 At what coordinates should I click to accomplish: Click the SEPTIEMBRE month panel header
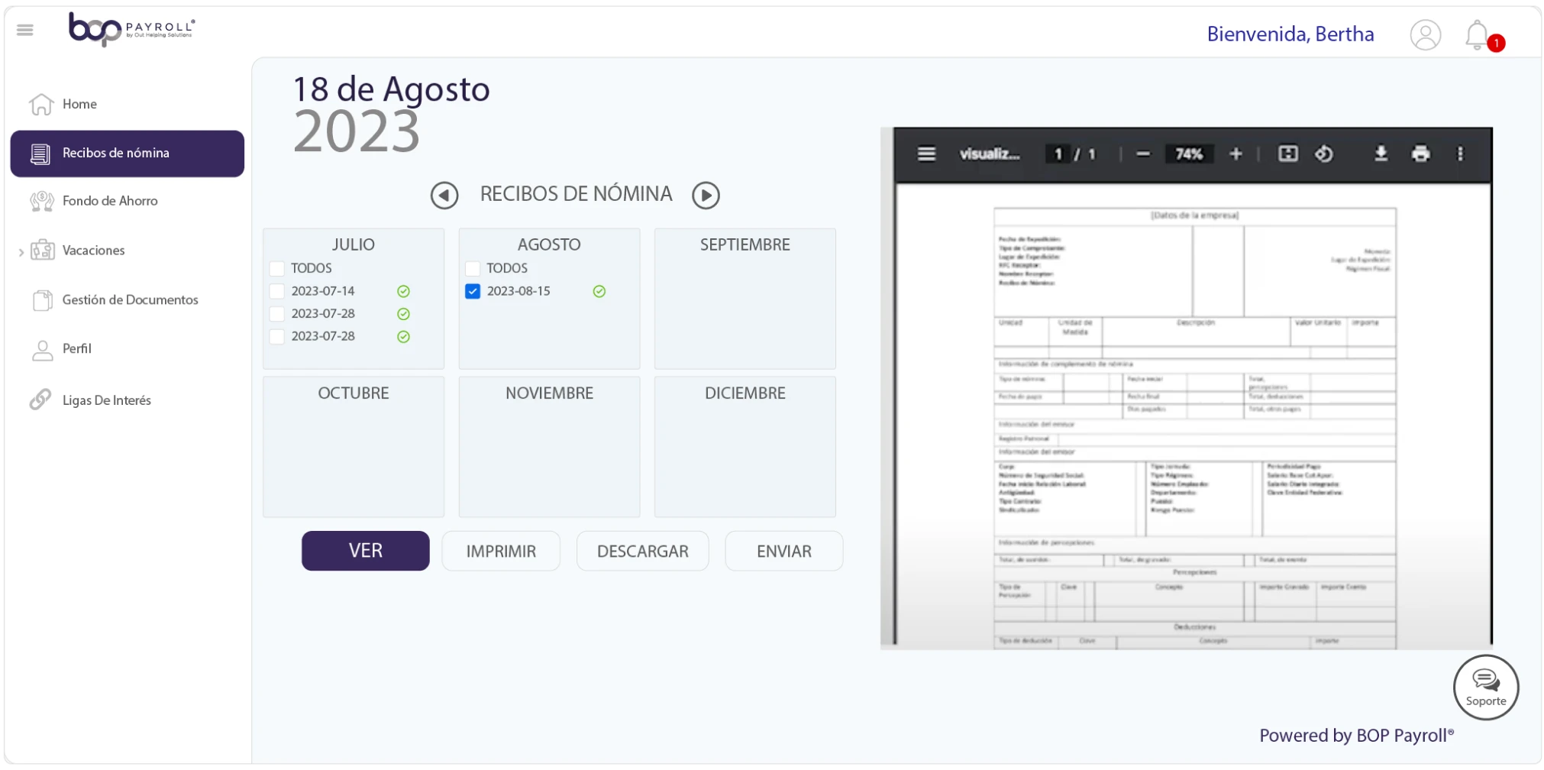tap(745, 245)
